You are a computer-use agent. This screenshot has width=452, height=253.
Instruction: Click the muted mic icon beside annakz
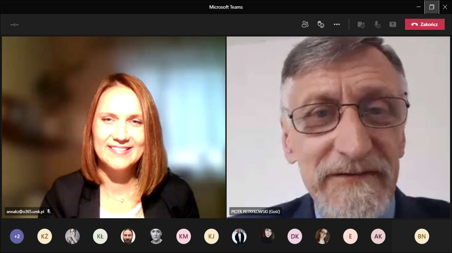[49, 211]
